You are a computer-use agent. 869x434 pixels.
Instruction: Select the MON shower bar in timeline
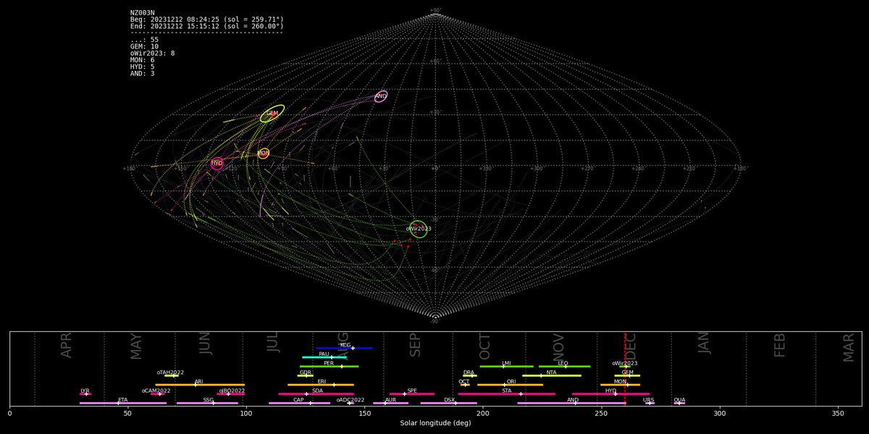click(620, 385)
